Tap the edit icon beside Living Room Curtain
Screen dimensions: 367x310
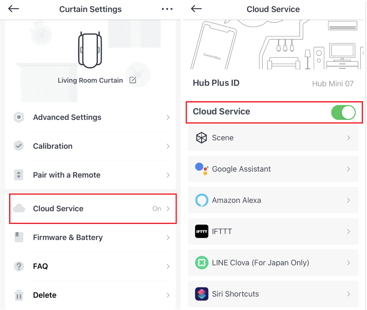pyautogui.click(x=133, y=80)
